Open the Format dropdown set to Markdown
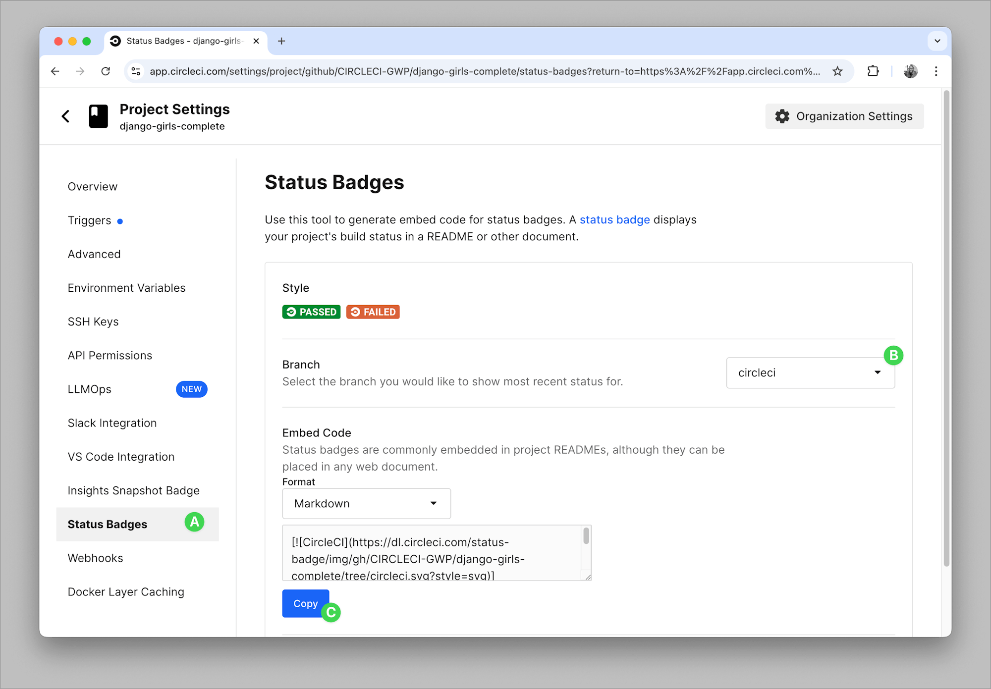The image size is (991, 689). [366, 503]
